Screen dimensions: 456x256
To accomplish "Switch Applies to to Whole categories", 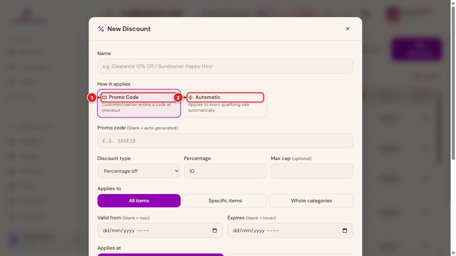I will coord(311,201).
